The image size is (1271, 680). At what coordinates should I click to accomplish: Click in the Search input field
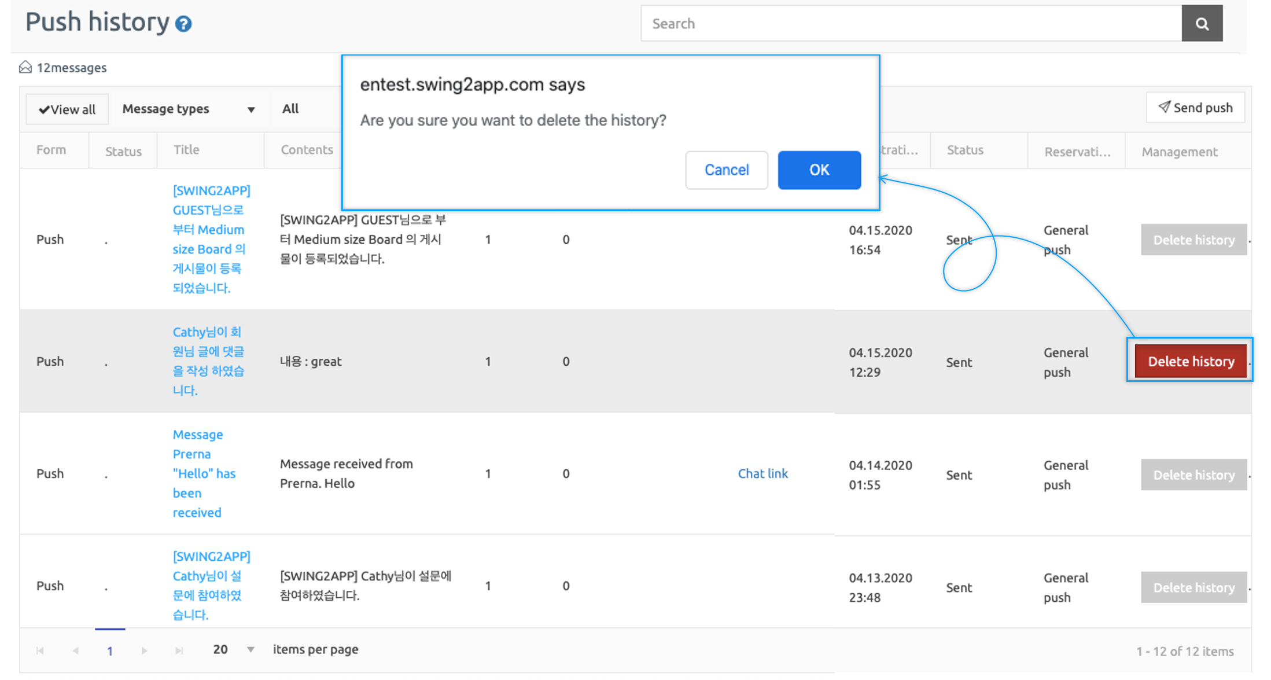pyautogui.click(x=911, y=24)
